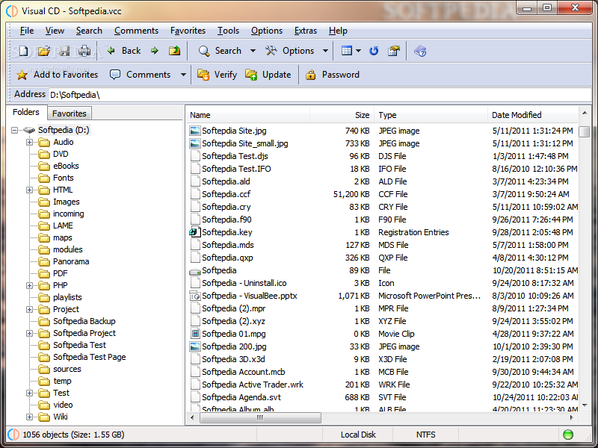Select the file Softpedia.ccf
598x448 pixels.
click(226, 194)
